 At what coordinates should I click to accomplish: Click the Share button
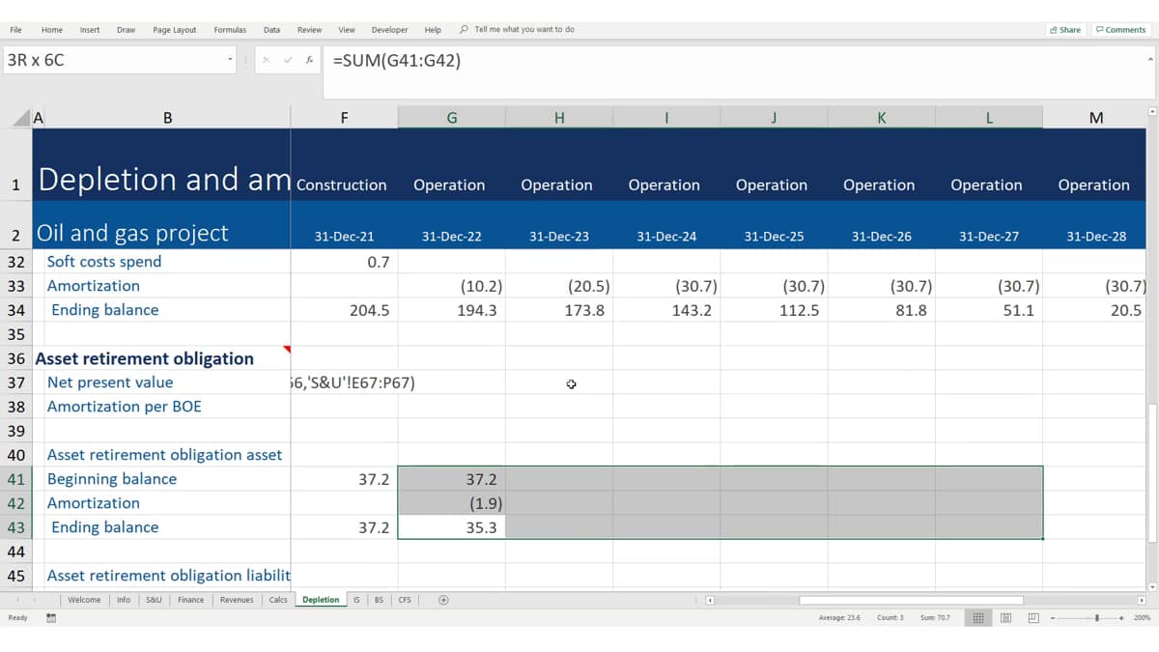1065,30
